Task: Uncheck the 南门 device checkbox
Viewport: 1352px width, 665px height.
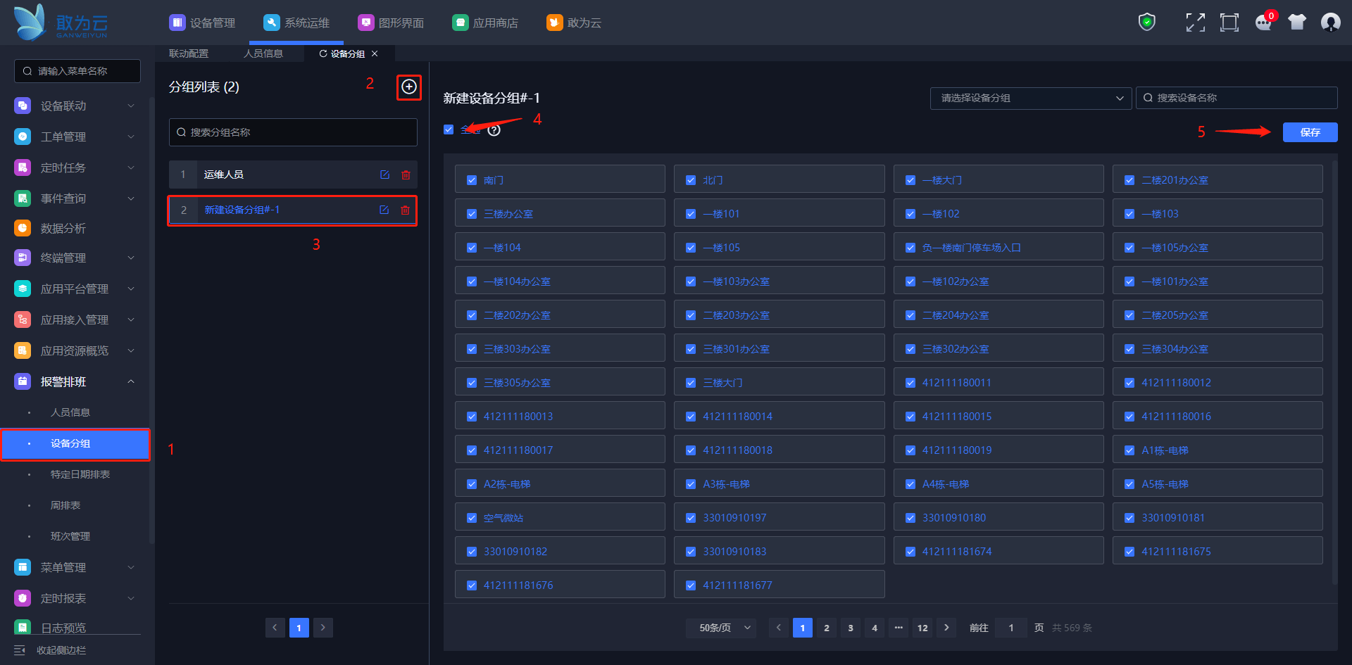Action: click(x=472, y=180)
